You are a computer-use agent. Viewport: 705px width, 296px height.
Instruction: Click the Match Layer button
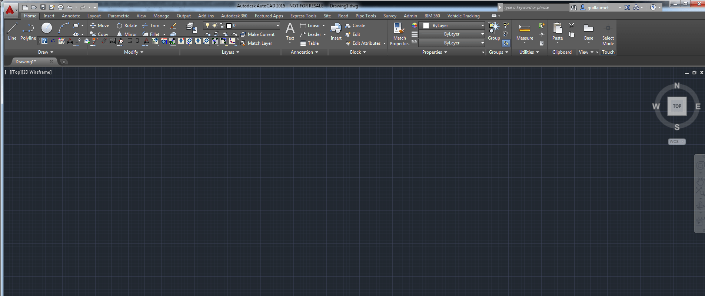pos(256,43)
